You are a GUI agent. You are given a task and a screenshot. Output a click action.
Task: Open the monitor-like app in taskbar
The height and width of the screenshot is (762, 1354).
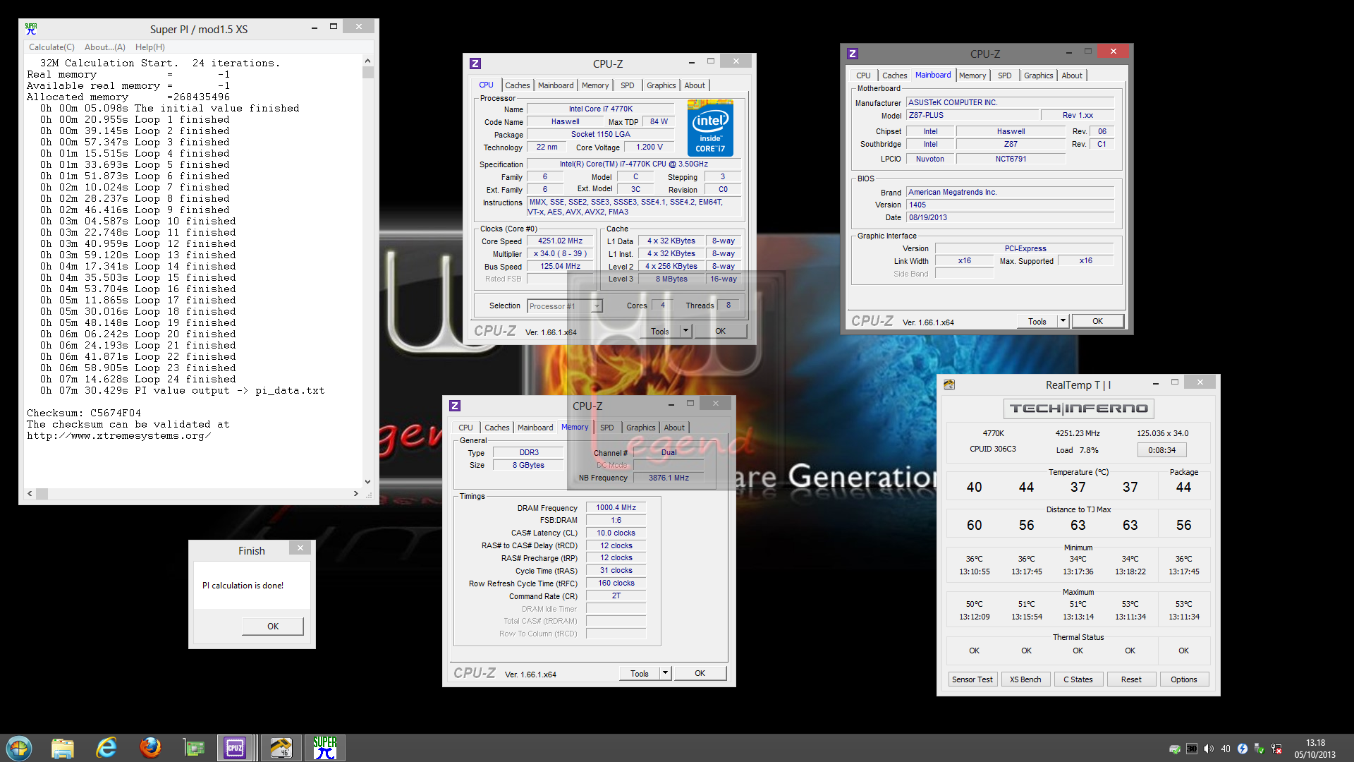(x=194, y=747)
